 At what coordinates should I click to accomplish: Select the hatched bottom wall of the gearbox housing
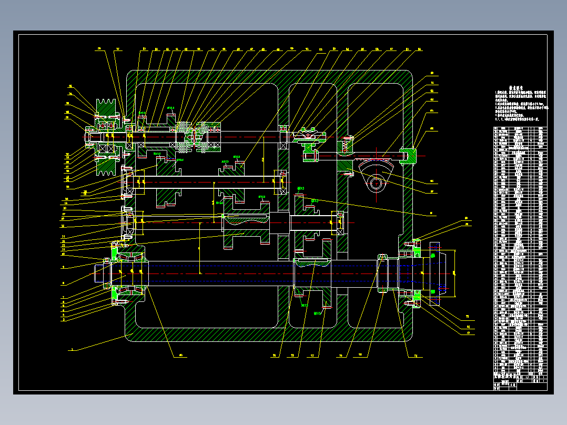pos(269,335)
